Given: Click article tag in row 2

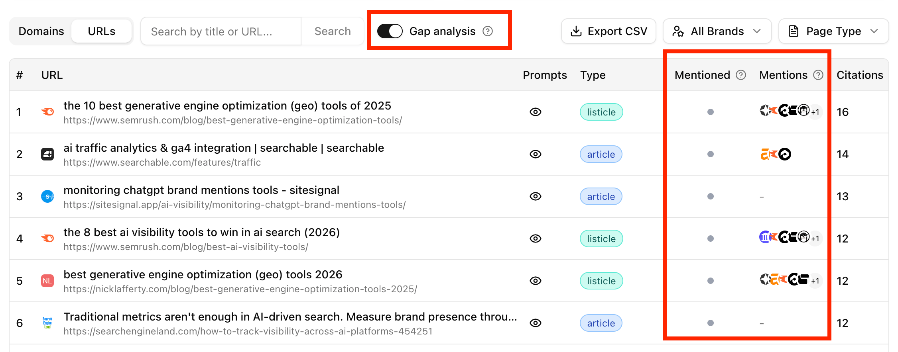Looking at the screenshot, I should coord(601,154).
